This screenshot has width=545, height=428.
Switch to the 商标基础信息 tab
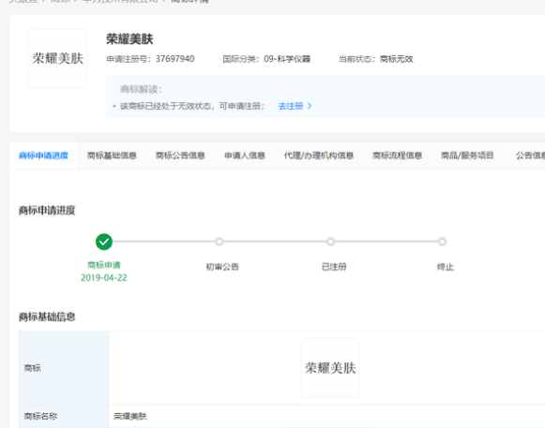click(x=112, y=155)
